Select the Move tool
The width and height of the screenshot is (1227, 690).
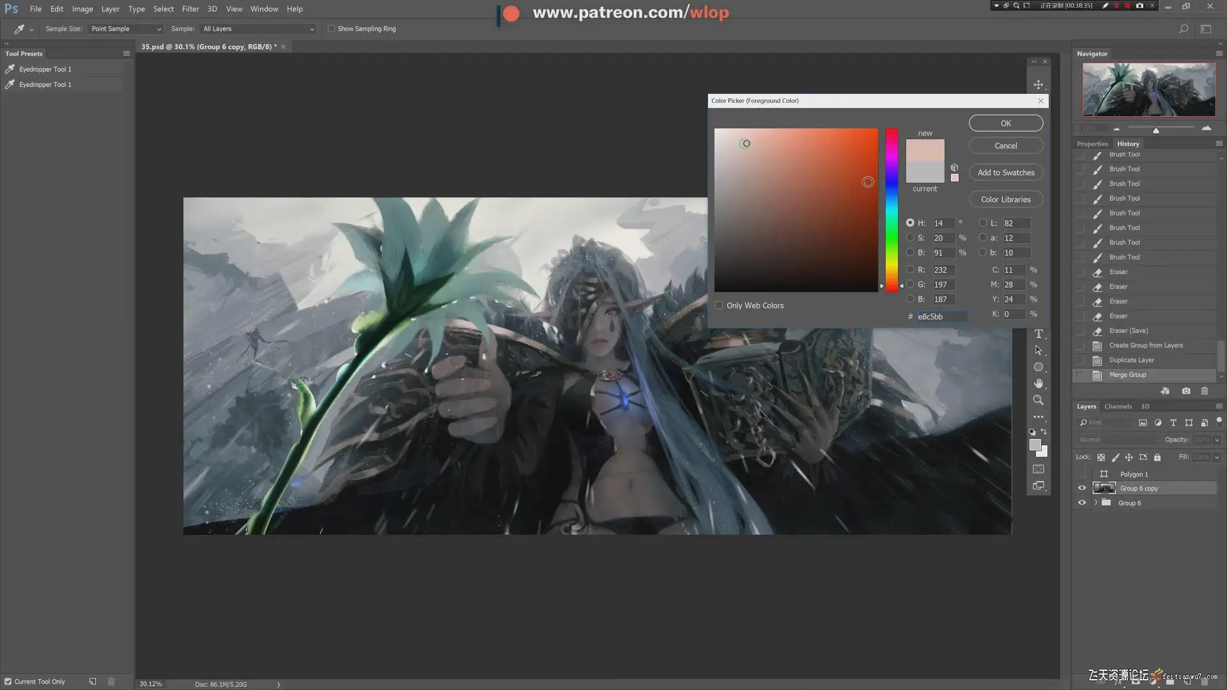tap(1038, 85)
